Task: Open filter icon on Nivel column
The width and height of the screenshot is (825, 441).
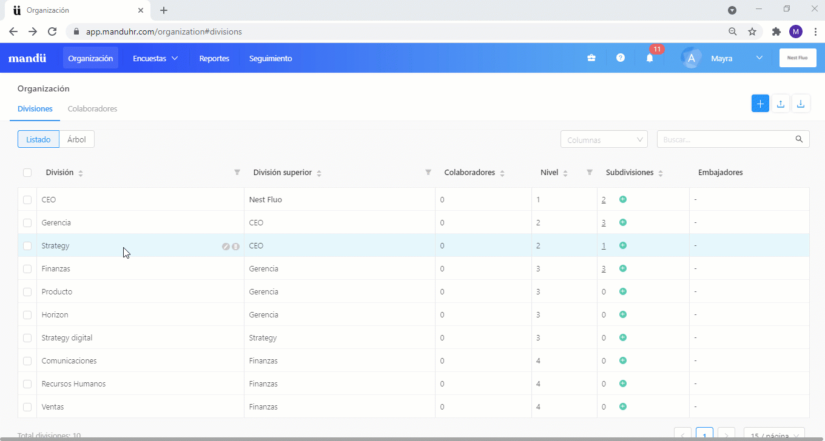Action: 590,173
